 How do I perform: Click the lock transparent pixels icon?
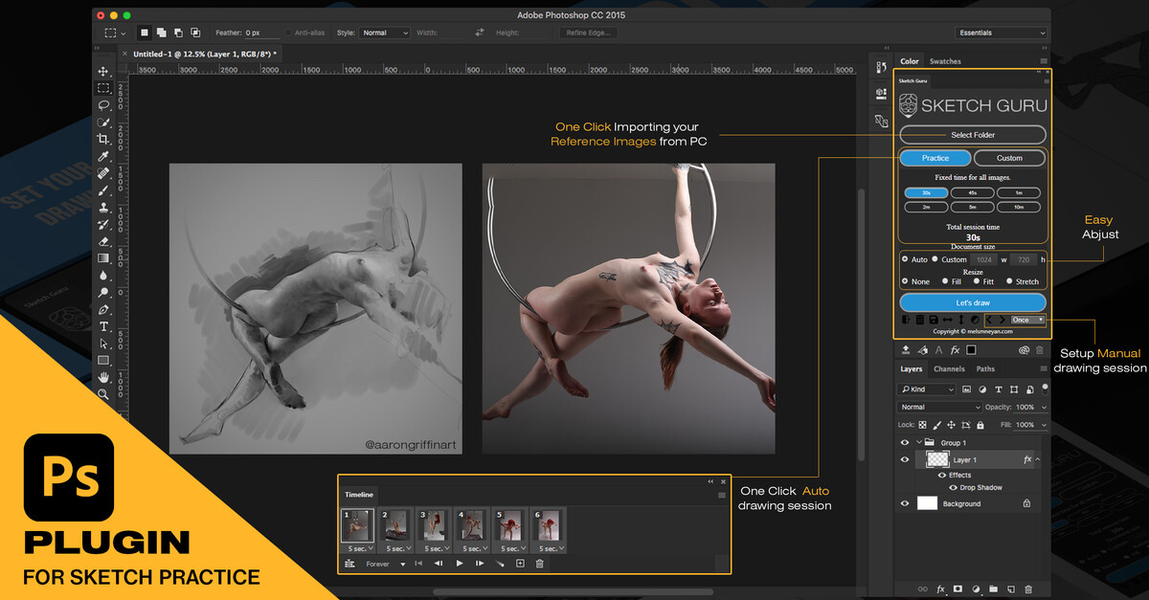[923, 425]
